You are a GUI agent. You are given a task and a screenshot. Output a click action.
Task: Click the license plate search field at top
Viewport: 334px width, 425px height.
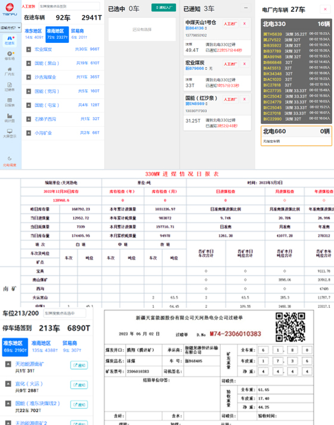[69, 6]
